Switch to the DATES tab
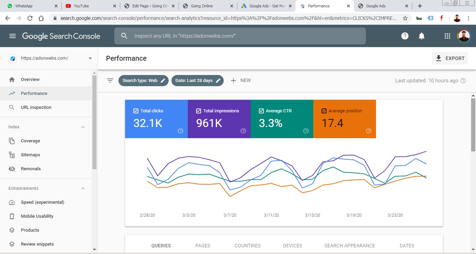476x254 pixels. tap(407, 246)
